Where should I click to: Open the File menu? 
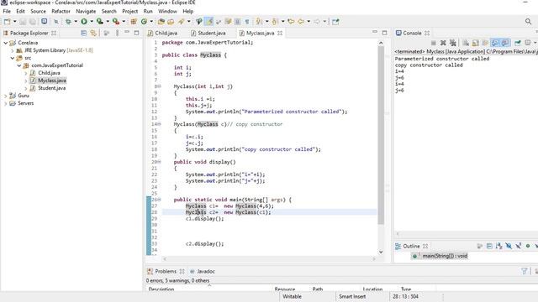(x=7, y=11)
